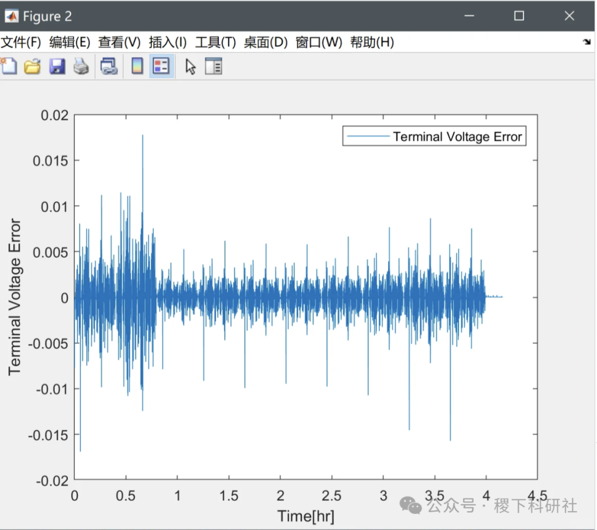Open the 工具(T) menu

216,42
